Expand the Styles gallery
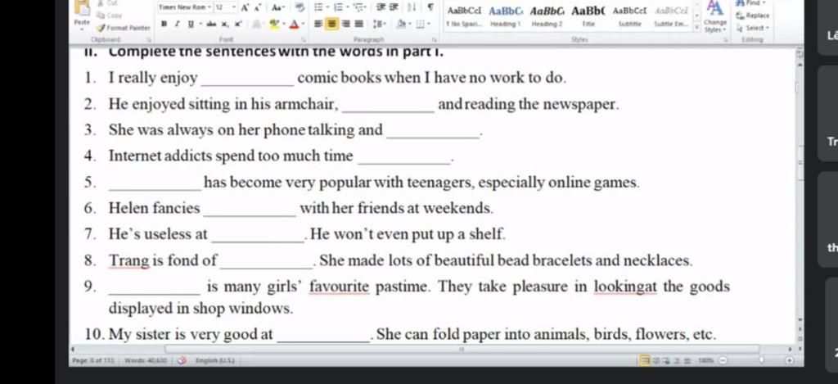The height and width of the screenshot is (384, 838). click(x=697, y=27)
